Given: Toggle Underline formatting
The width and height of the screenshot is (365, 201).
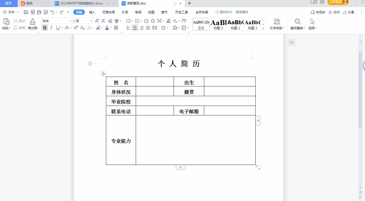Looking at the screenshot, I should (x=58, y=28).
